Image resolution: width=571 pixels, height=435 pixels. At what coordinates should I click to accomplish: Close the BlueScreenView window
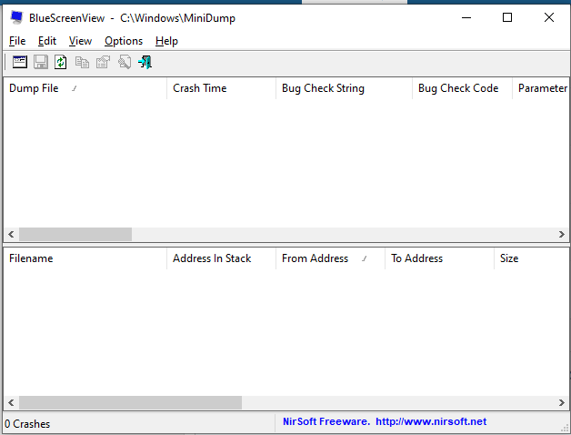(549, 17)
